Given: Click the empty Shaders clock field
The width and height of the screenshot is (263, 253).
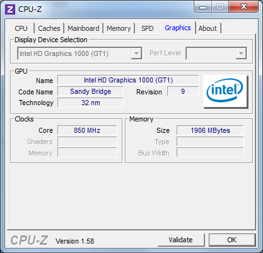Looking at the screenshot, I should 87,142.
